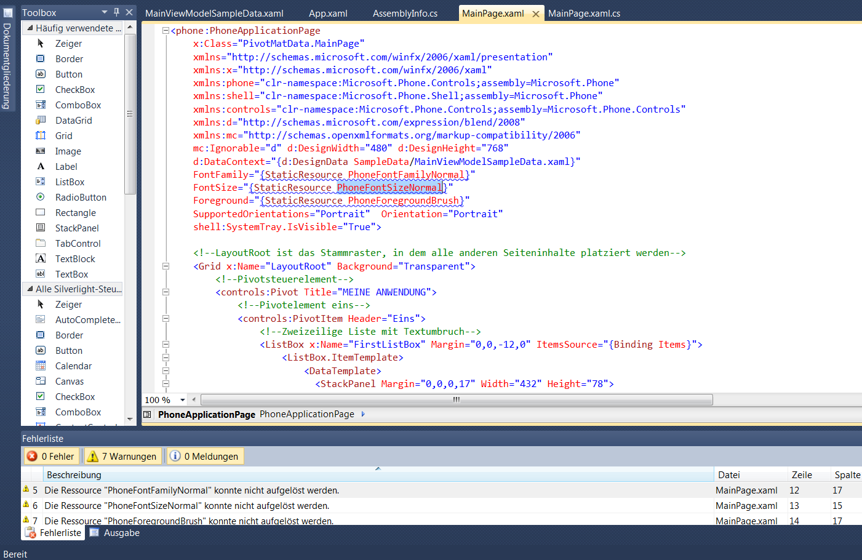The image size is (862, 560).
Task: Click the horizontal scrollbar of the XAML editor
Action: coord(457,400)
